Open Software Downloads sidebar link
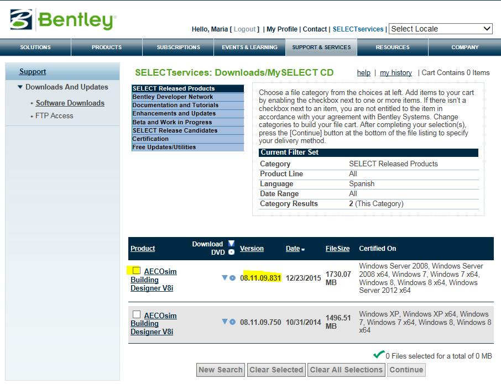 tap(70, 103)
